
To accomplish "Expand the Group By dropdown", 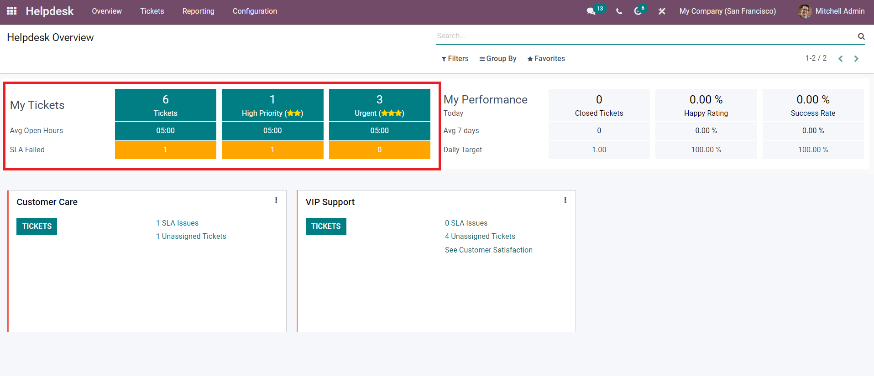I will 498,58.
